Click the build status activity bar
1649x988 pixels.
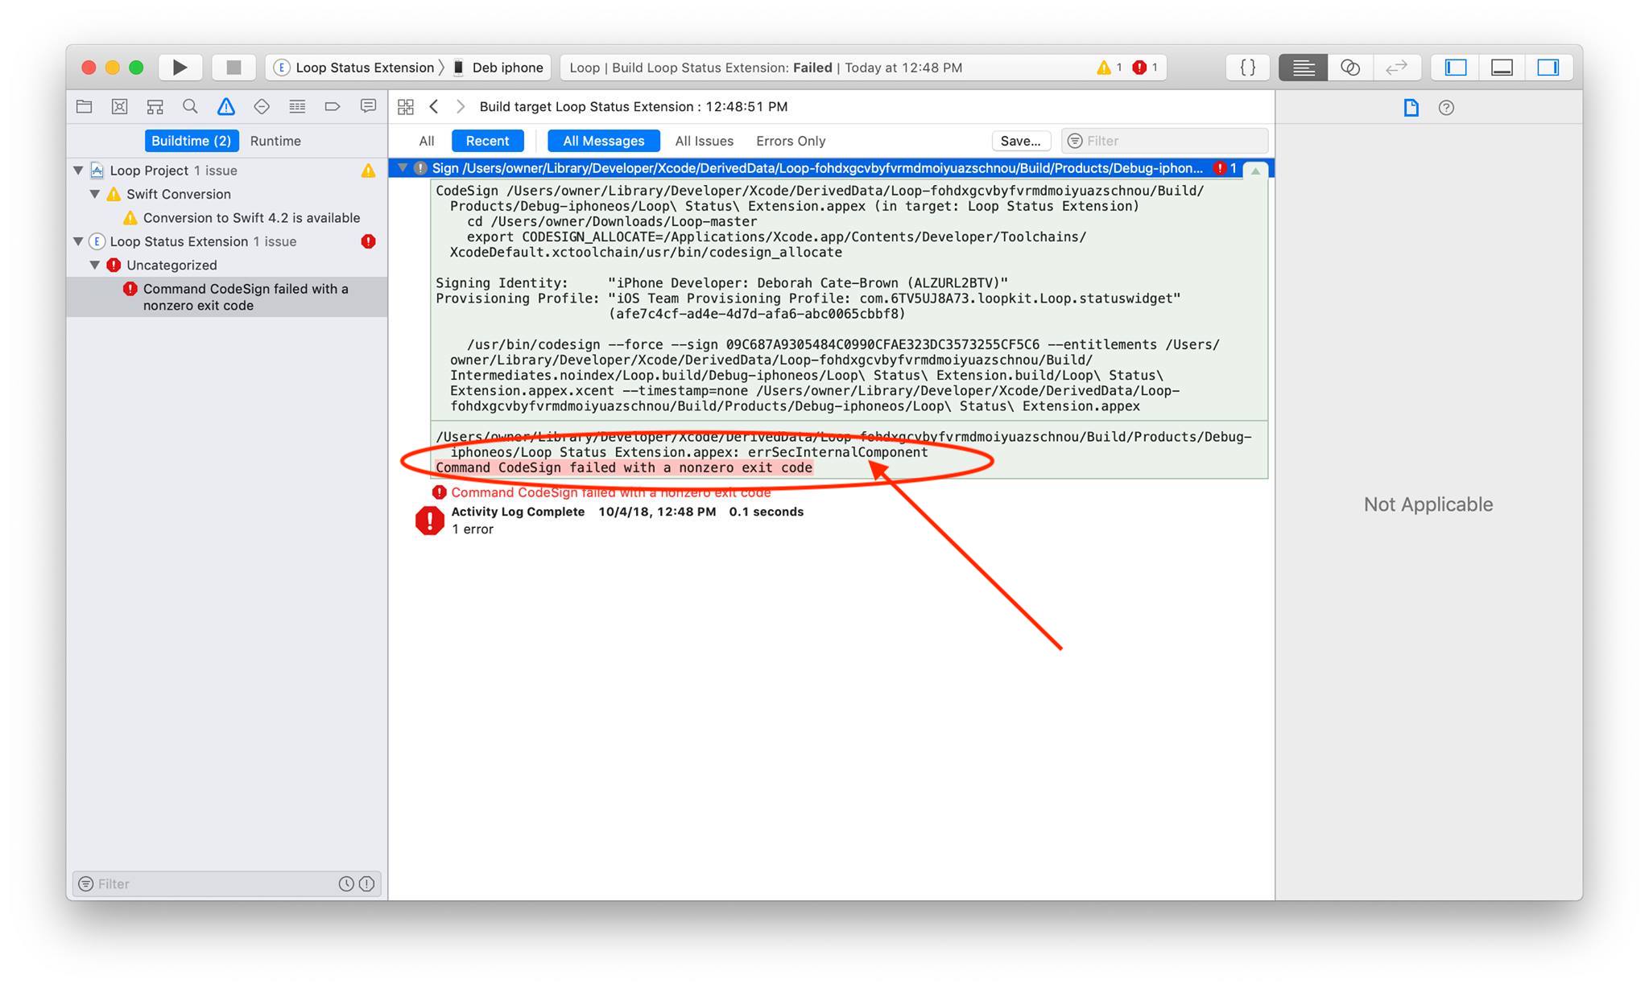[863, 68]
